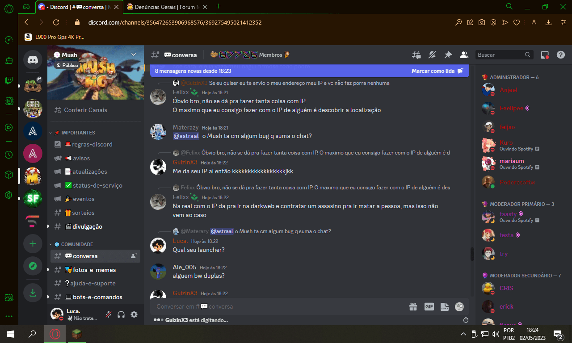572x343 pixels.
Task: Add a server with the plus icon
Action: pos(33,244)
